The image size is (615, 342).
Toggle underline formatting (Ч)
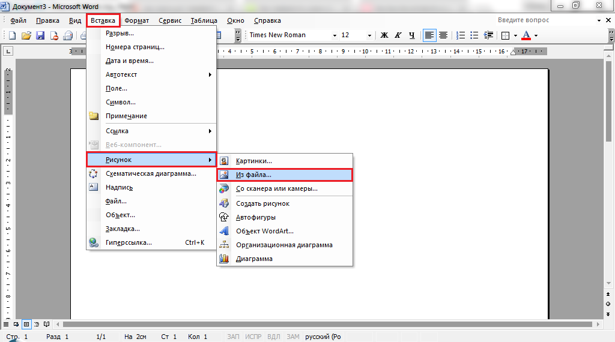(x=411, y=35)
